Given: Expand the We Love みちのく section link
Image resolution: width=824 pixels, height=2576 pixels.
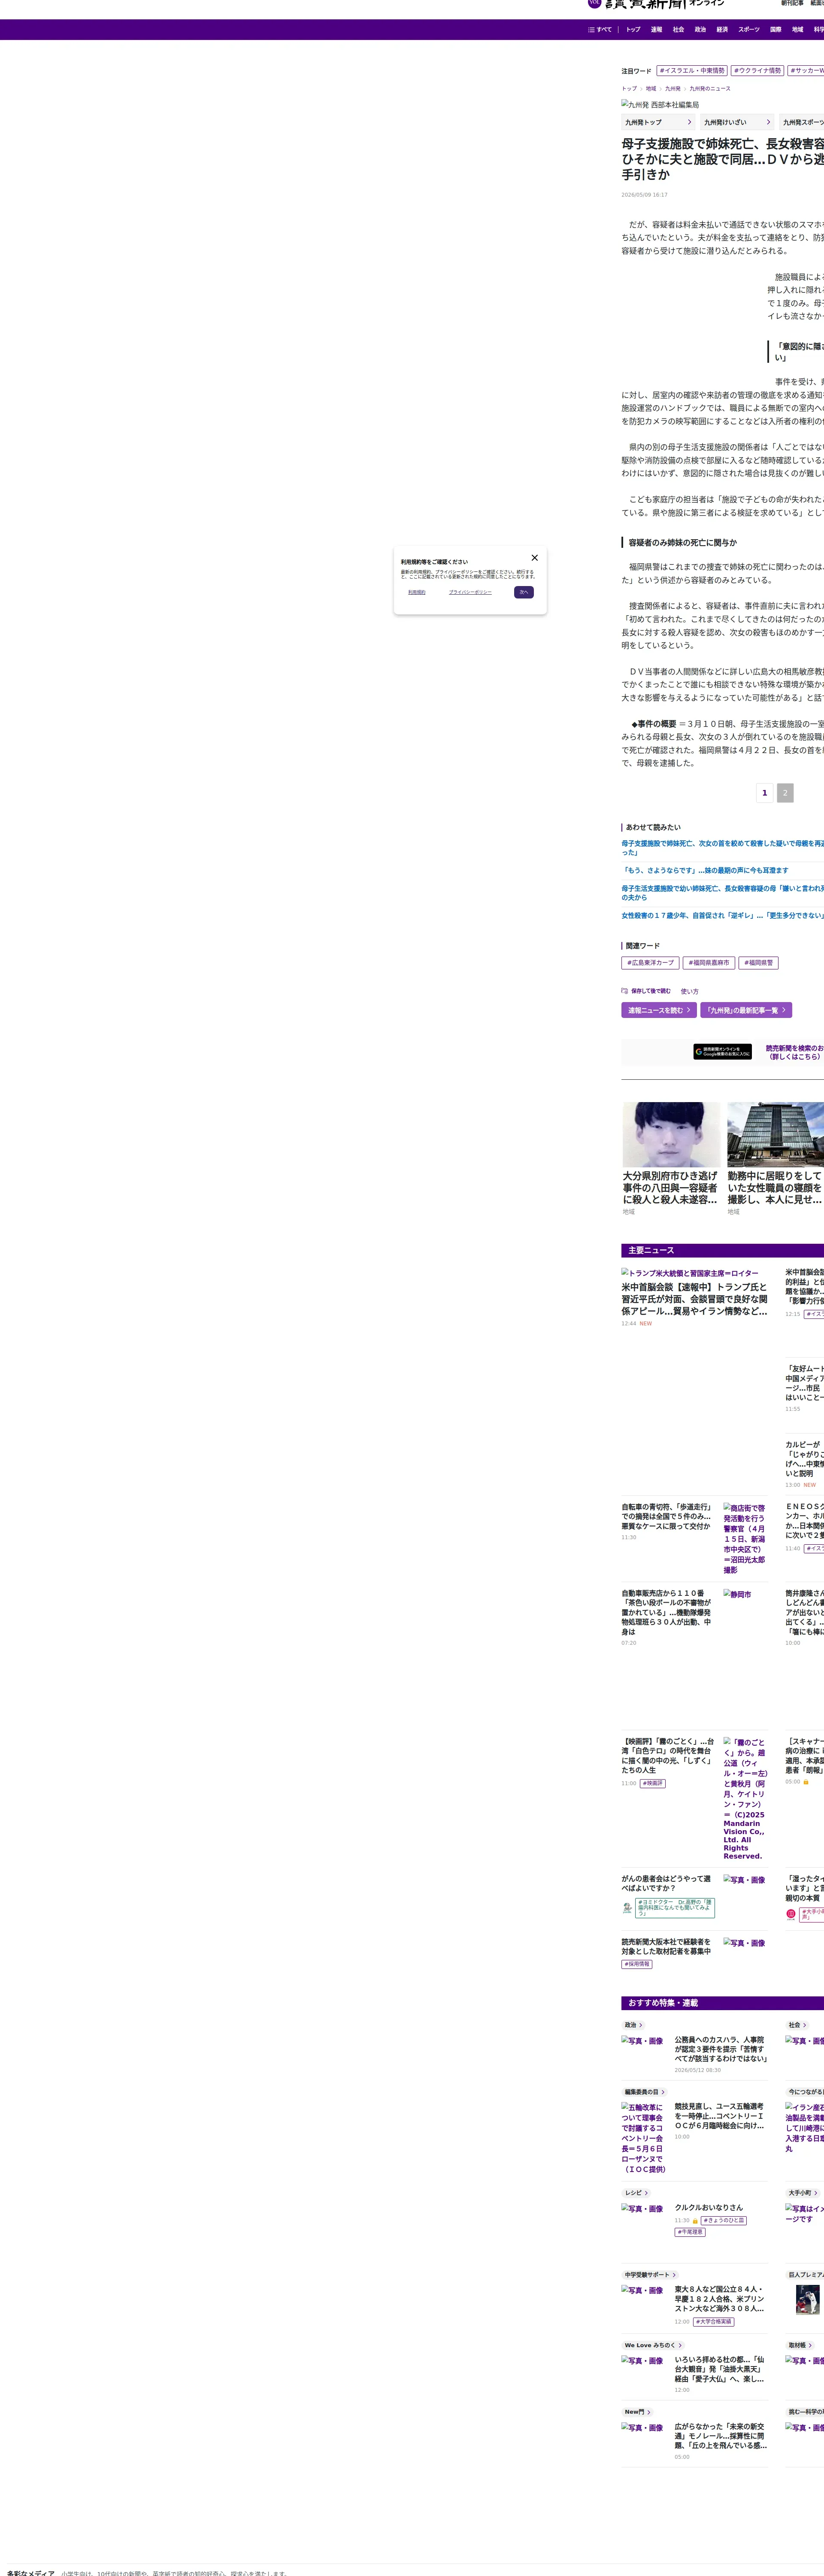Looking at the screenshot, I should point(654,2345).
